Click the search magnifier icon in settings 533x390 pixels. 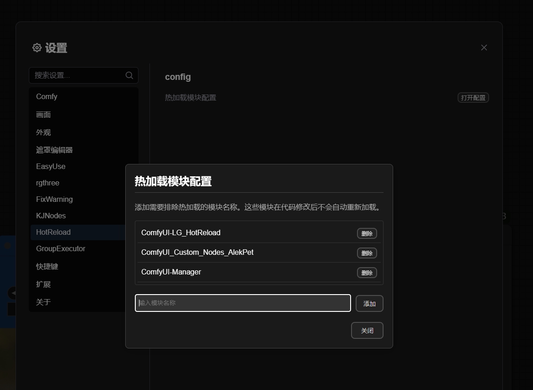pos(129,75)
